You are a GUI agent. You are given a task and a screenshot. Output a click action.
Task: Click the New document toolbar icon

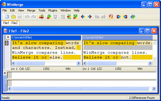[x=7, y=17]
